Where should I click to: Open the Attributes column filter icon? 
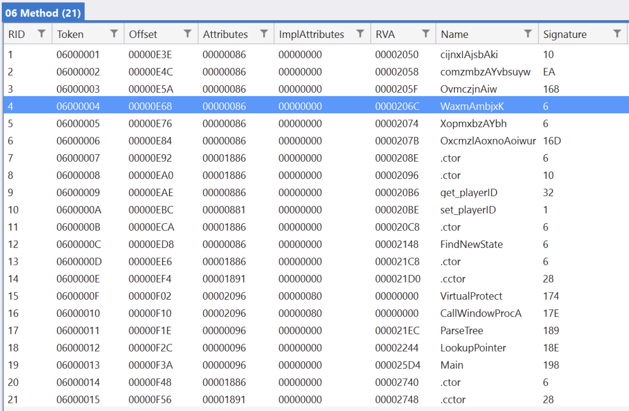tap(264, 33)
